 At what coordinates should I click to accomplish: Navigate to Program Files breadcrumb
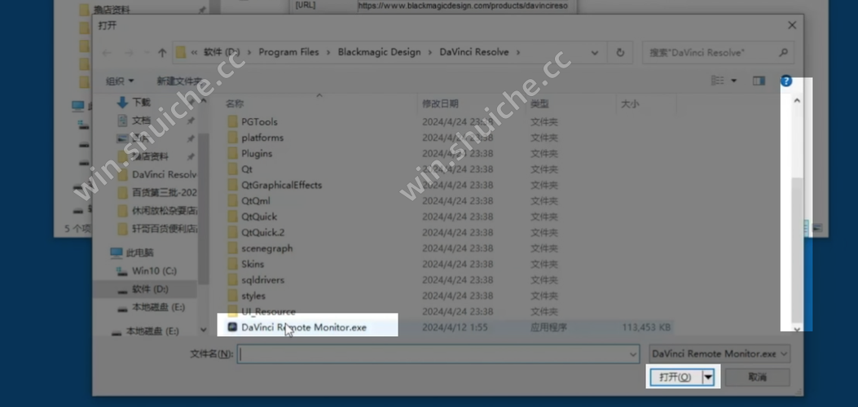coord(288,52)
